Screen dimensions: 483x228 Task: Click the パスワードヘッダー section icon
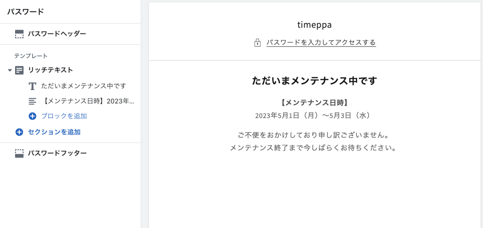pos(19,34)
